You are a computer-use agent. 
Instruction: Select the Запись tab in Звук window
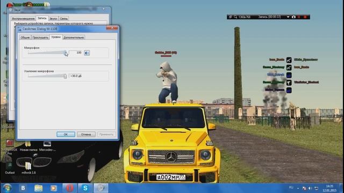(42, 18)
